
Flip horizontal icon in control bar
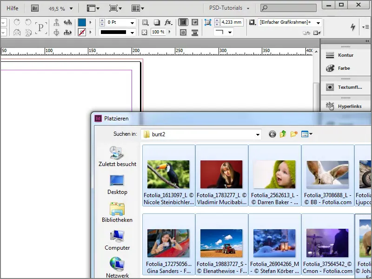point(17,32)
